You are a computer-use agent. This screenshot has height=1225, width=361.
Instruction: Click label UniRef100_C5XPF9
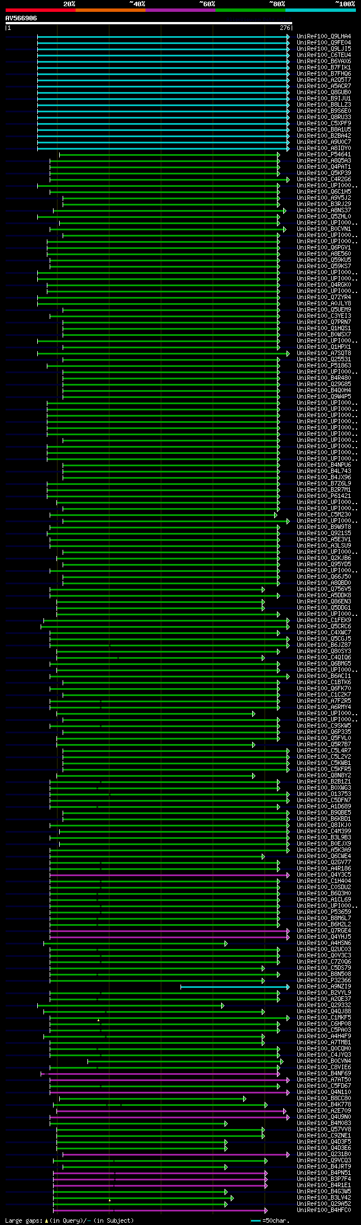324,124
